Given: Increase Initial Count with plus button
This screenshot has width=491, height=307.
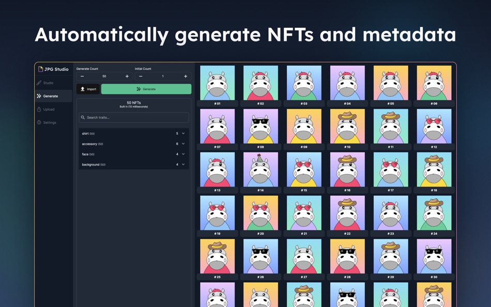Looking at the screenshot, I should click(x=186, y=76).
